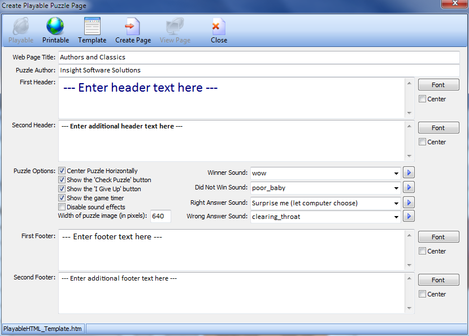Play the Right Answer Sound preview
Viewport: 469px width, 336px height.
(x=409, y=203)
